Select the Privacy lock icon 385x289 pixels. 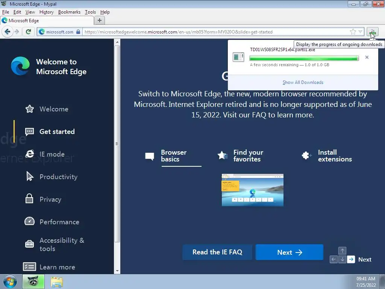coord(29,199)
